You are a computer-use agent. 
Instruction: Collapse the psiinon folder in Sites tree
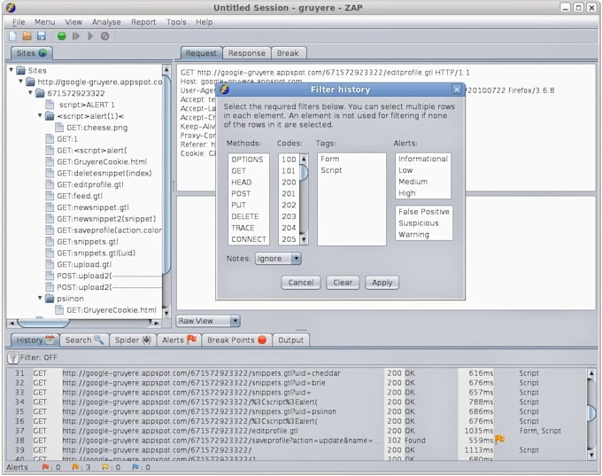[41, 299]
